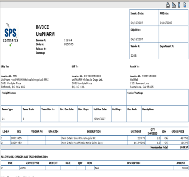Click the VENDOR PN column header
The height and width of the screenshot is (177, 189).
click(37, 131)
